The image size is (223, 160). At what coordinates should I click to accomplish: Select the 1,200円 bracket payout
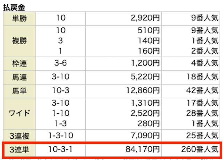point(145,63)
